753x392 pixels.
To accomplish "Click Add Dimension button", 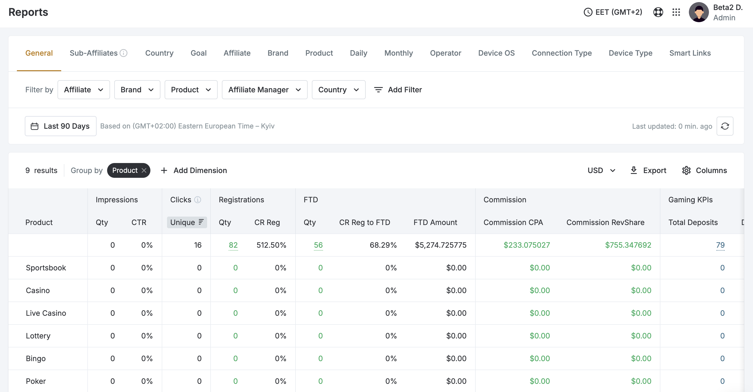I will (194, 170).
